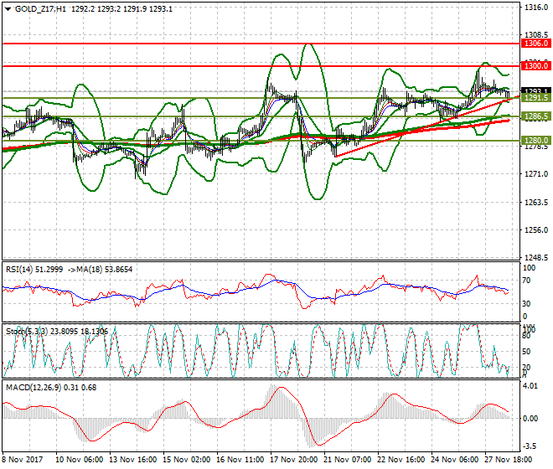Select the green 1291.5 level label
Viewport: 553px width, 469px height.
[x=536, y=98]
